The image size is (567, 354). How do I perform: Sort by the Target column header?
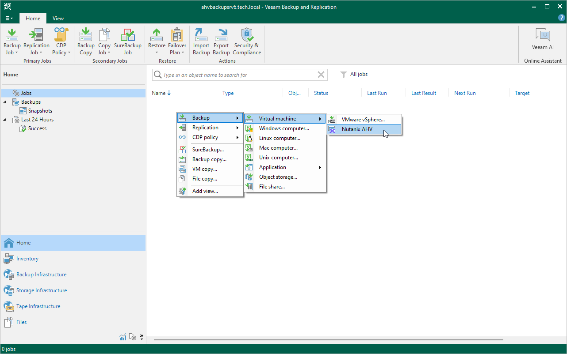click(x=522, y=93)
